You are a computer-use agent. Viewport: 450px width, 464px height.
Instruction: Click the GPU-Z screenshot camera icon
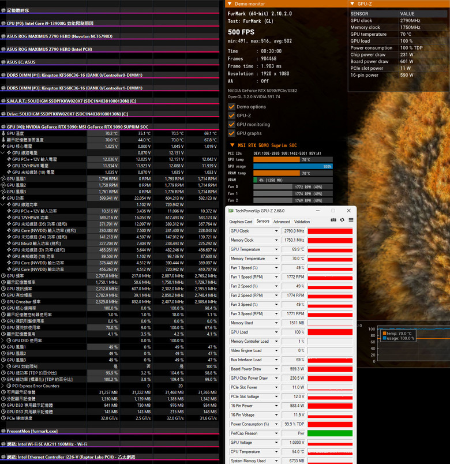333,220
